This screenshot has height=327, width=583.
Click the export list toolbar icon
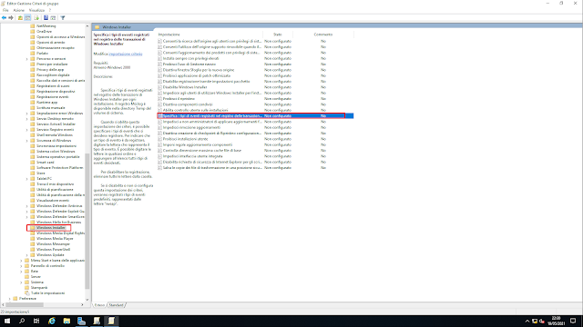click(x=36, y=18)
